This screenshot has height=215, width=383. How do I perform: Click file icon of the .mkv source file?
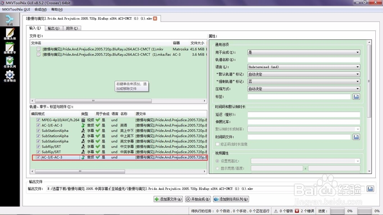[x=39, y=49]
